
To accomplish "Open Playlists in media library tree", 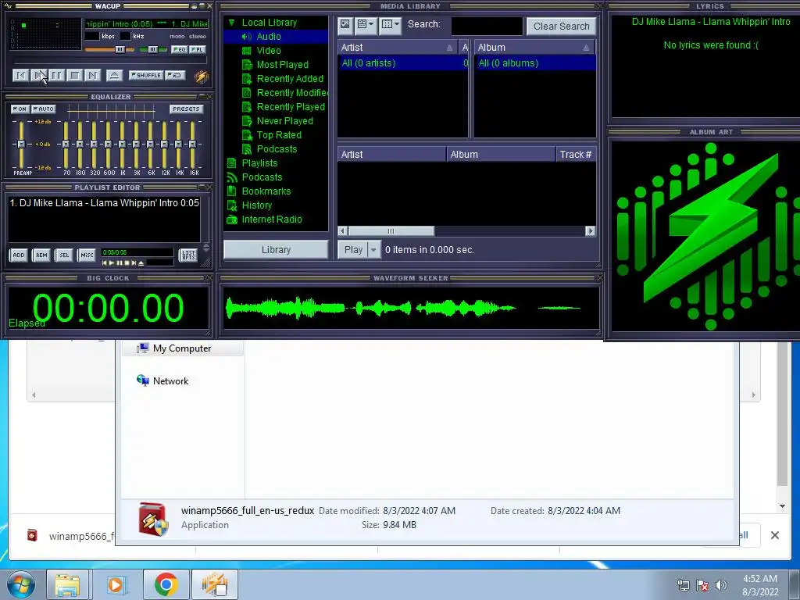I will coord(259,162).
